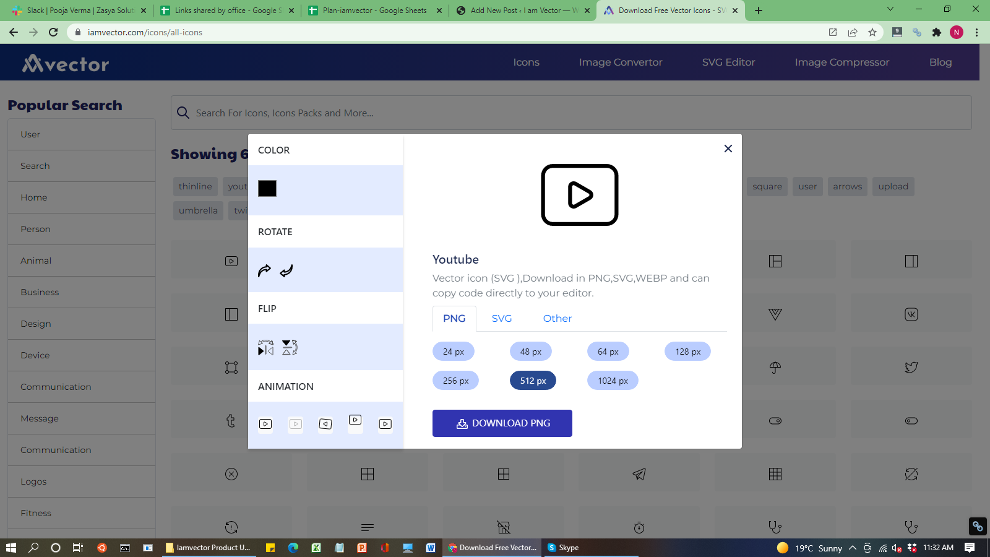Close the Youtube icon dialog
The height and width of the screenshot is (557, 990).
coord(728,149)
